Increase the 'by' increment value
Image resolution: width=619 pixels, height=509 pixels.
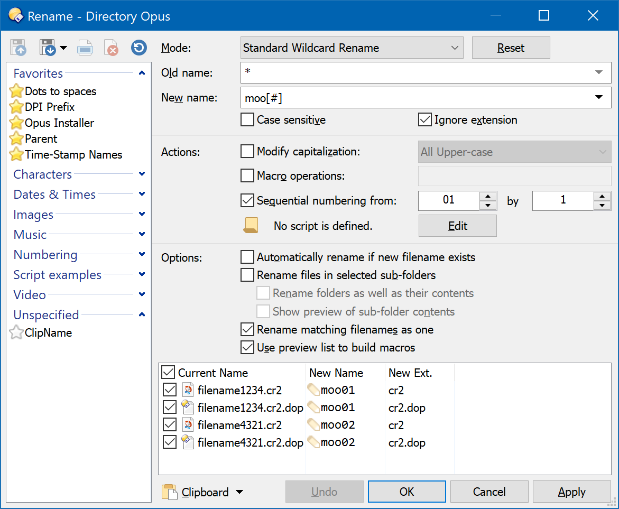(x=602, y=196)
